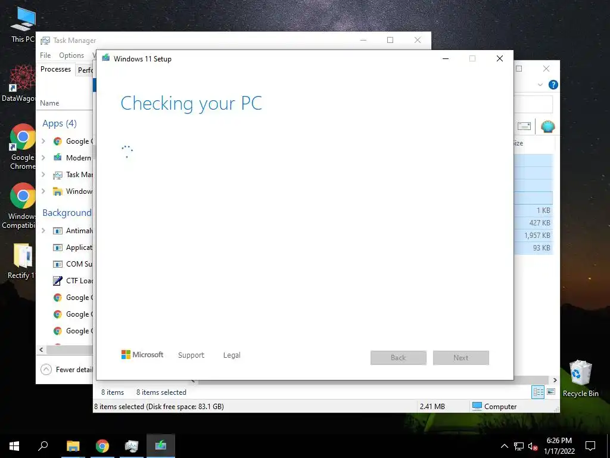The height and width of the screenshot is (458, 610).
Task: Open the notification center icon
Action: 590,446
